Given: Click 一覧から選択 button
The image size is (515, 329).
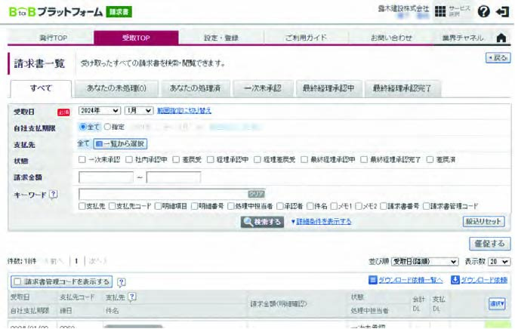Looking at the screenshot, I should pos(120,144).
